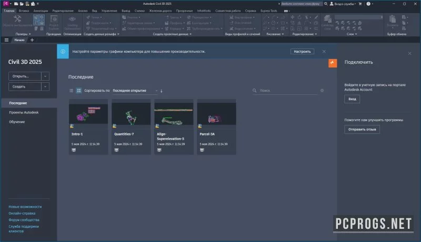Open the hamburger menu beside the Начало tab
421x242 pixels.
pyautogui.click(x=6, y=40)
